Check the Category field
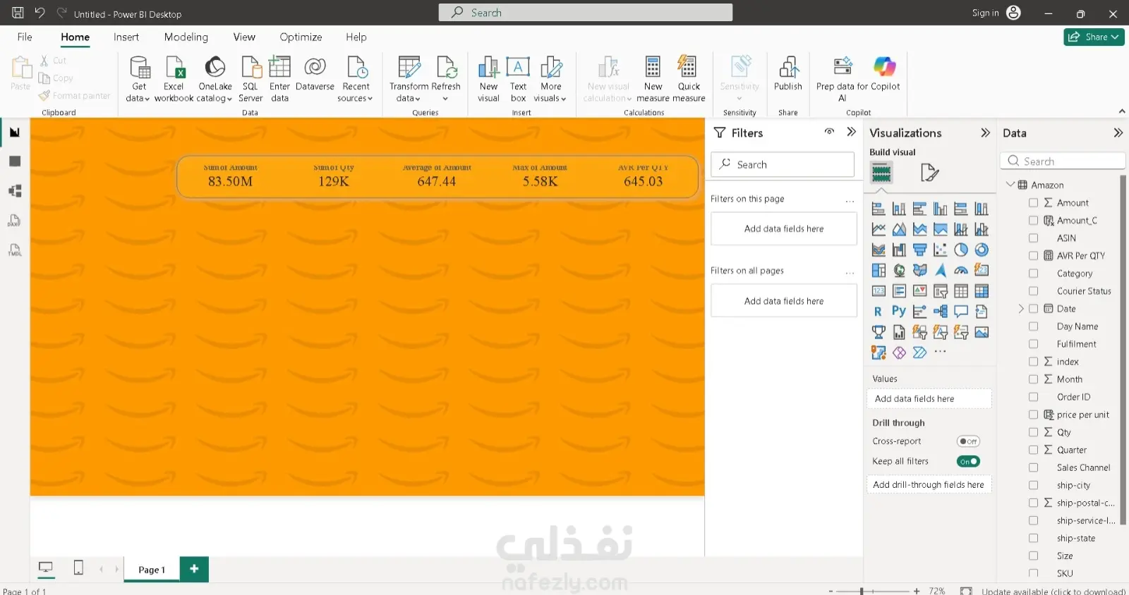 pos(1033,273)
